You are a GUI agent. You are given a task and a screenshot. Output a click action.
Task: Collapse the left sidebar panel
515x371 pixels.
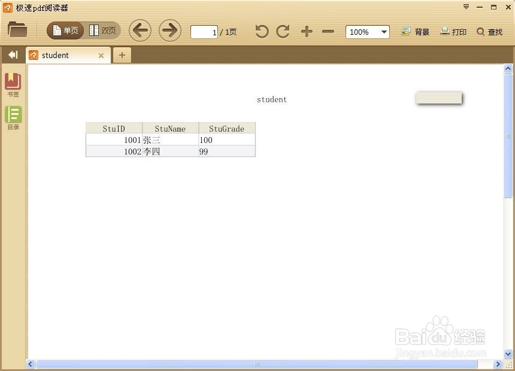[13, 54]
